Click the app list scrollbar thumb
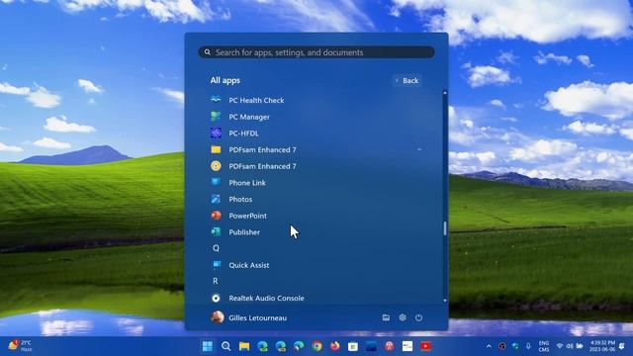The image size is (633, 356). pos(445,228)
